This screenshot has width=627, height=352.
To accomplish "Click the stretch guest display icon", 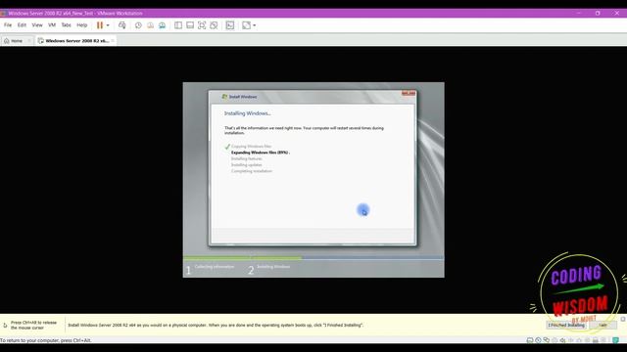I will [x=246, y=25].
